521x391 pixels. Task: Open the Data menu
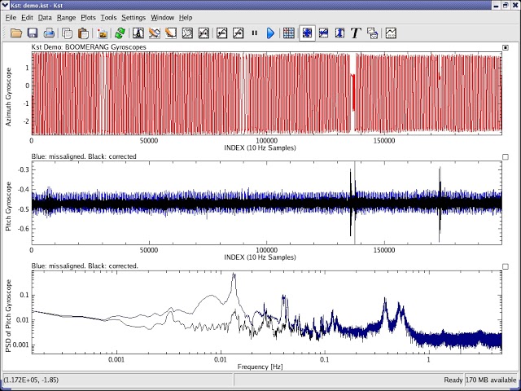click(x=45, y=18)
